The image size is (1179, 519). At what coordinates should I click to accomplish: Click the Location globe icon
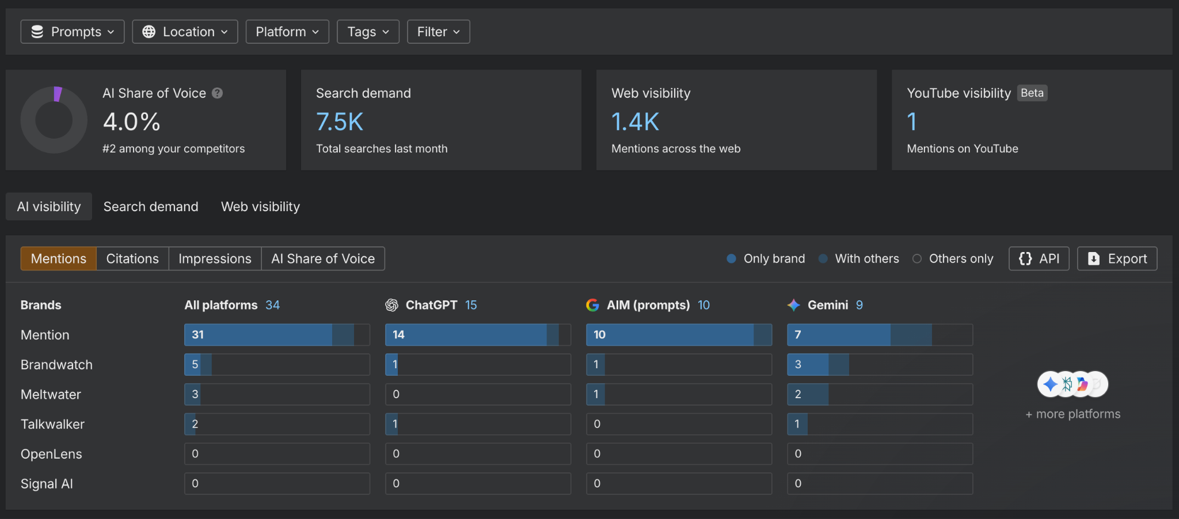click(x=149, y=32)
